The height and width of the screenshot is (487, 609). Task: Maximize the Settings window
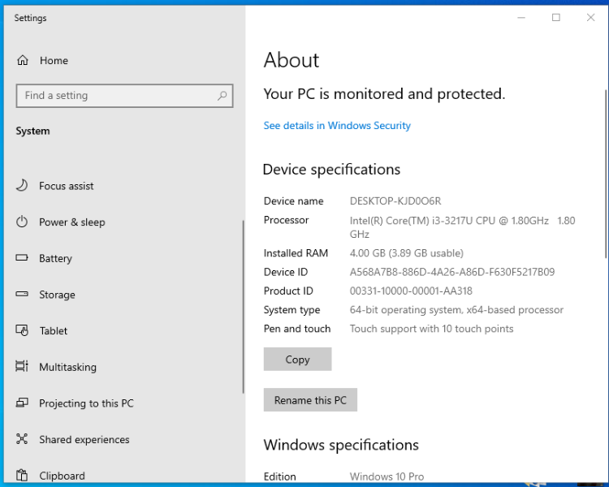point(555,18)
